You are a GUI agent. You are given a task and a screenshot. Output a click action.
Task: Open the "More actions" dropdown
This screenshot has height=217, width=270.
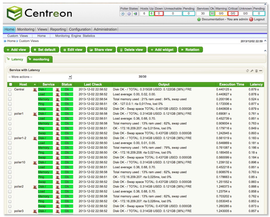[x=70, y=77]
